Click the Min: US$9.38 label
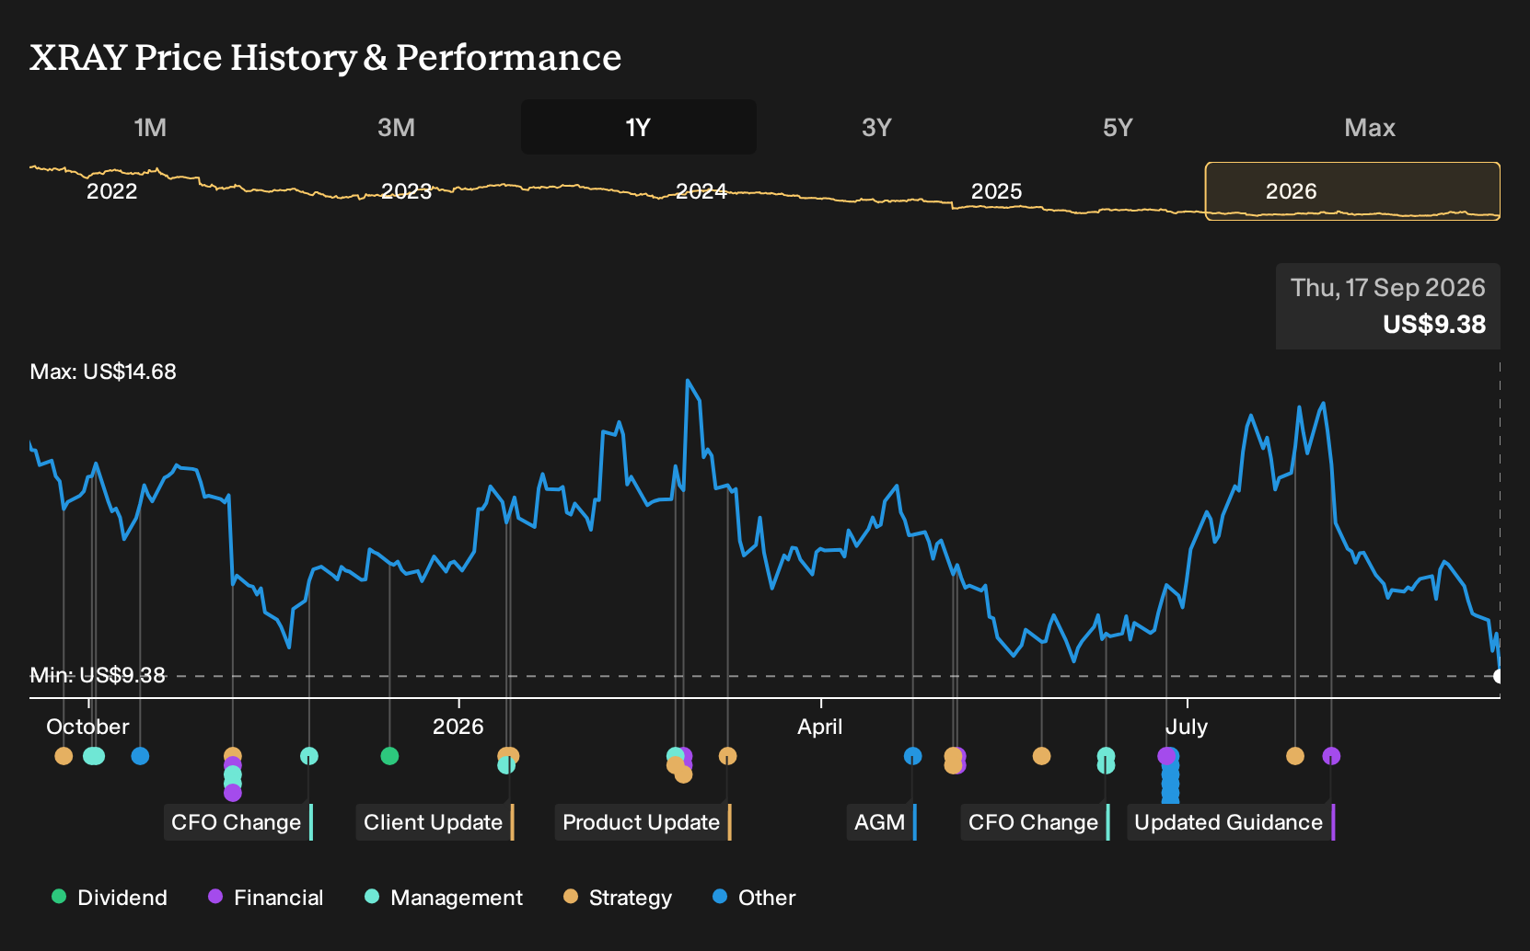 coord(98,675)
